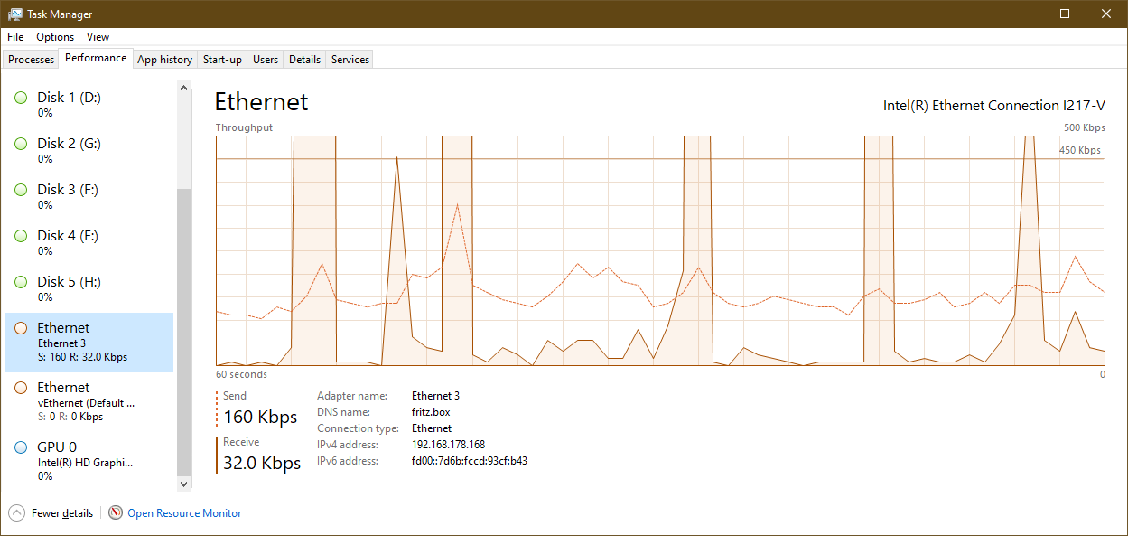Switch to the App history tab
The width and height of the screenshot is (1128, 536).
coord(164,60)
